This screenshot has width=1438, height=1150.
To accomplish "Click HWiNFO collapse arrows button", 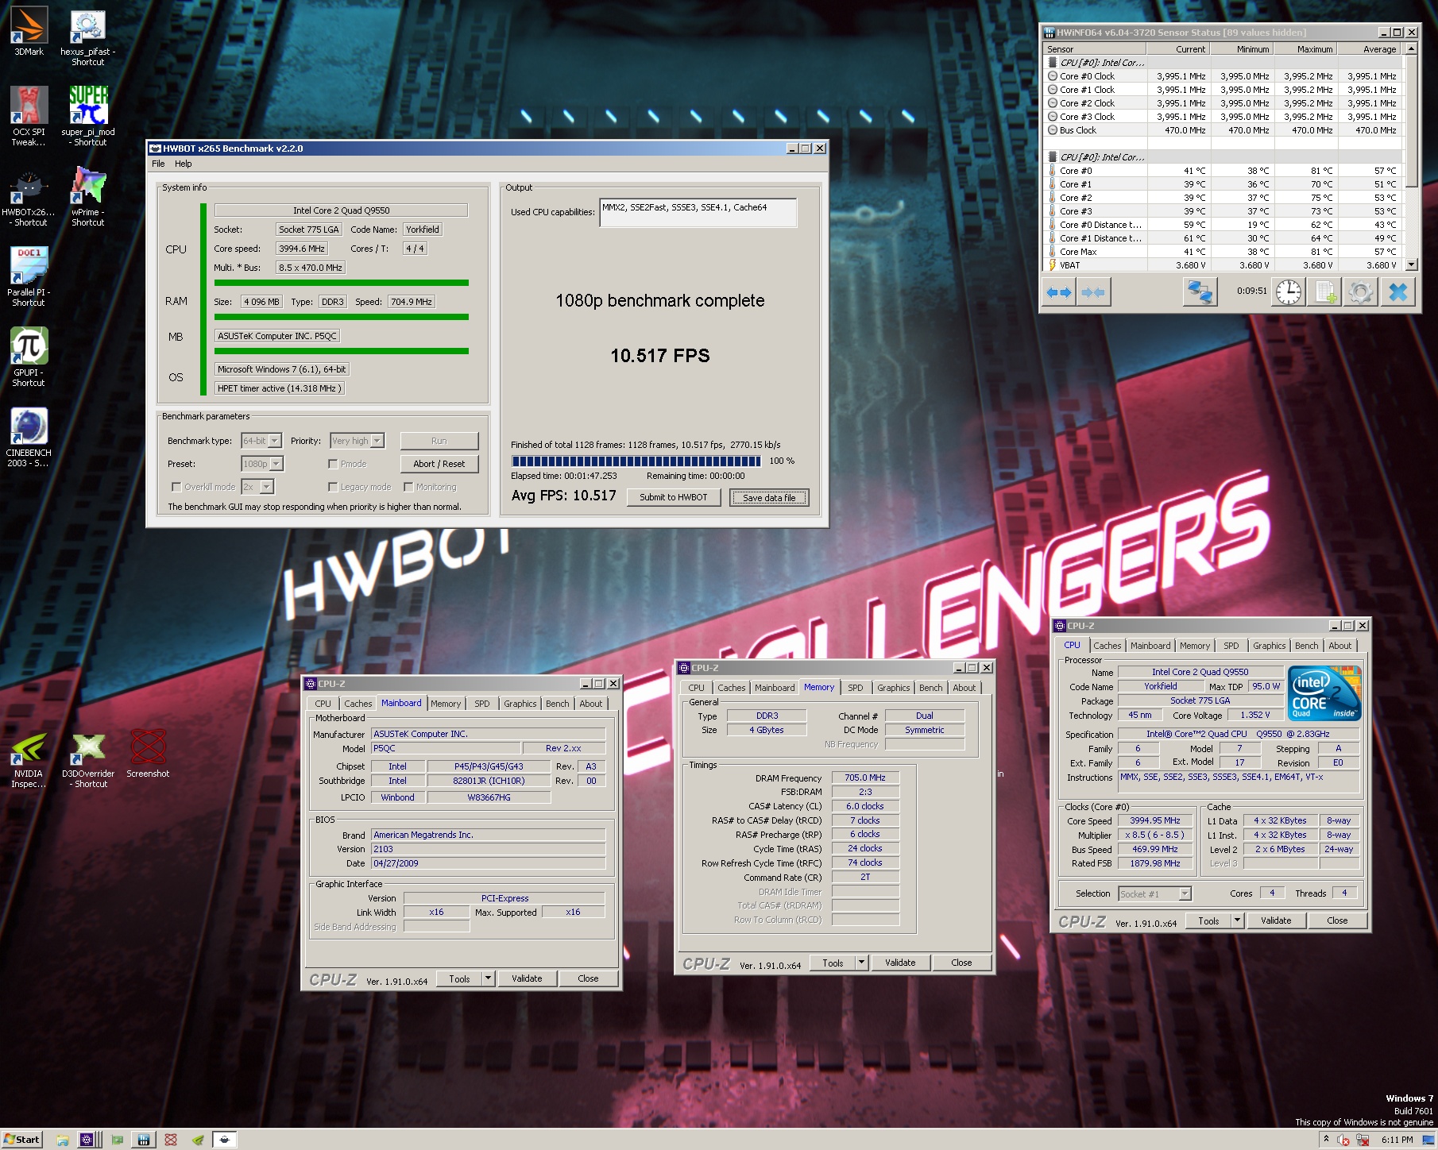I will click(1093, 292).
